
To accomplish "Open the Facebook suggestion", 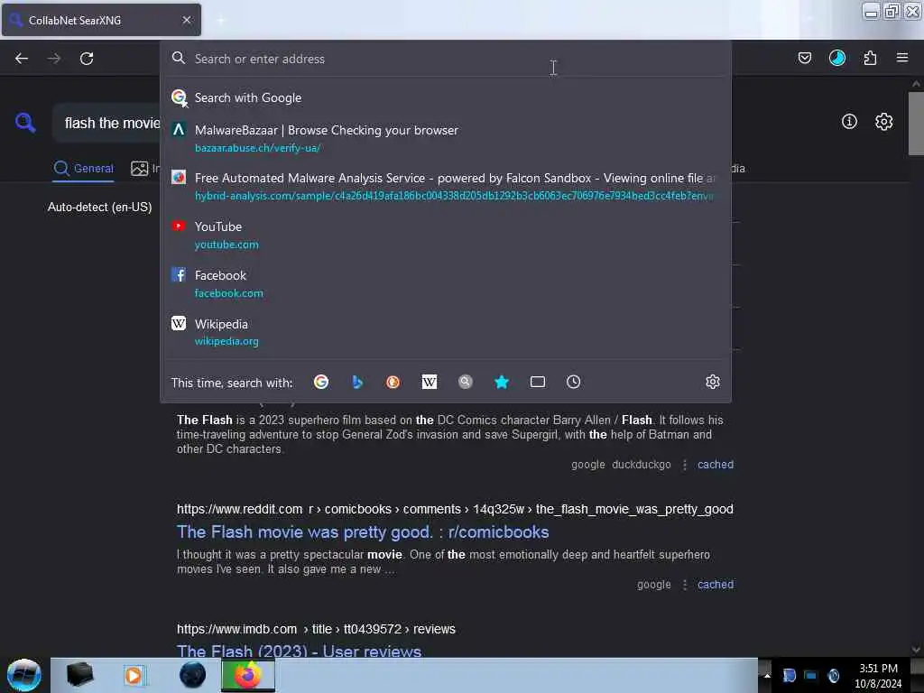I will point(446,284).
